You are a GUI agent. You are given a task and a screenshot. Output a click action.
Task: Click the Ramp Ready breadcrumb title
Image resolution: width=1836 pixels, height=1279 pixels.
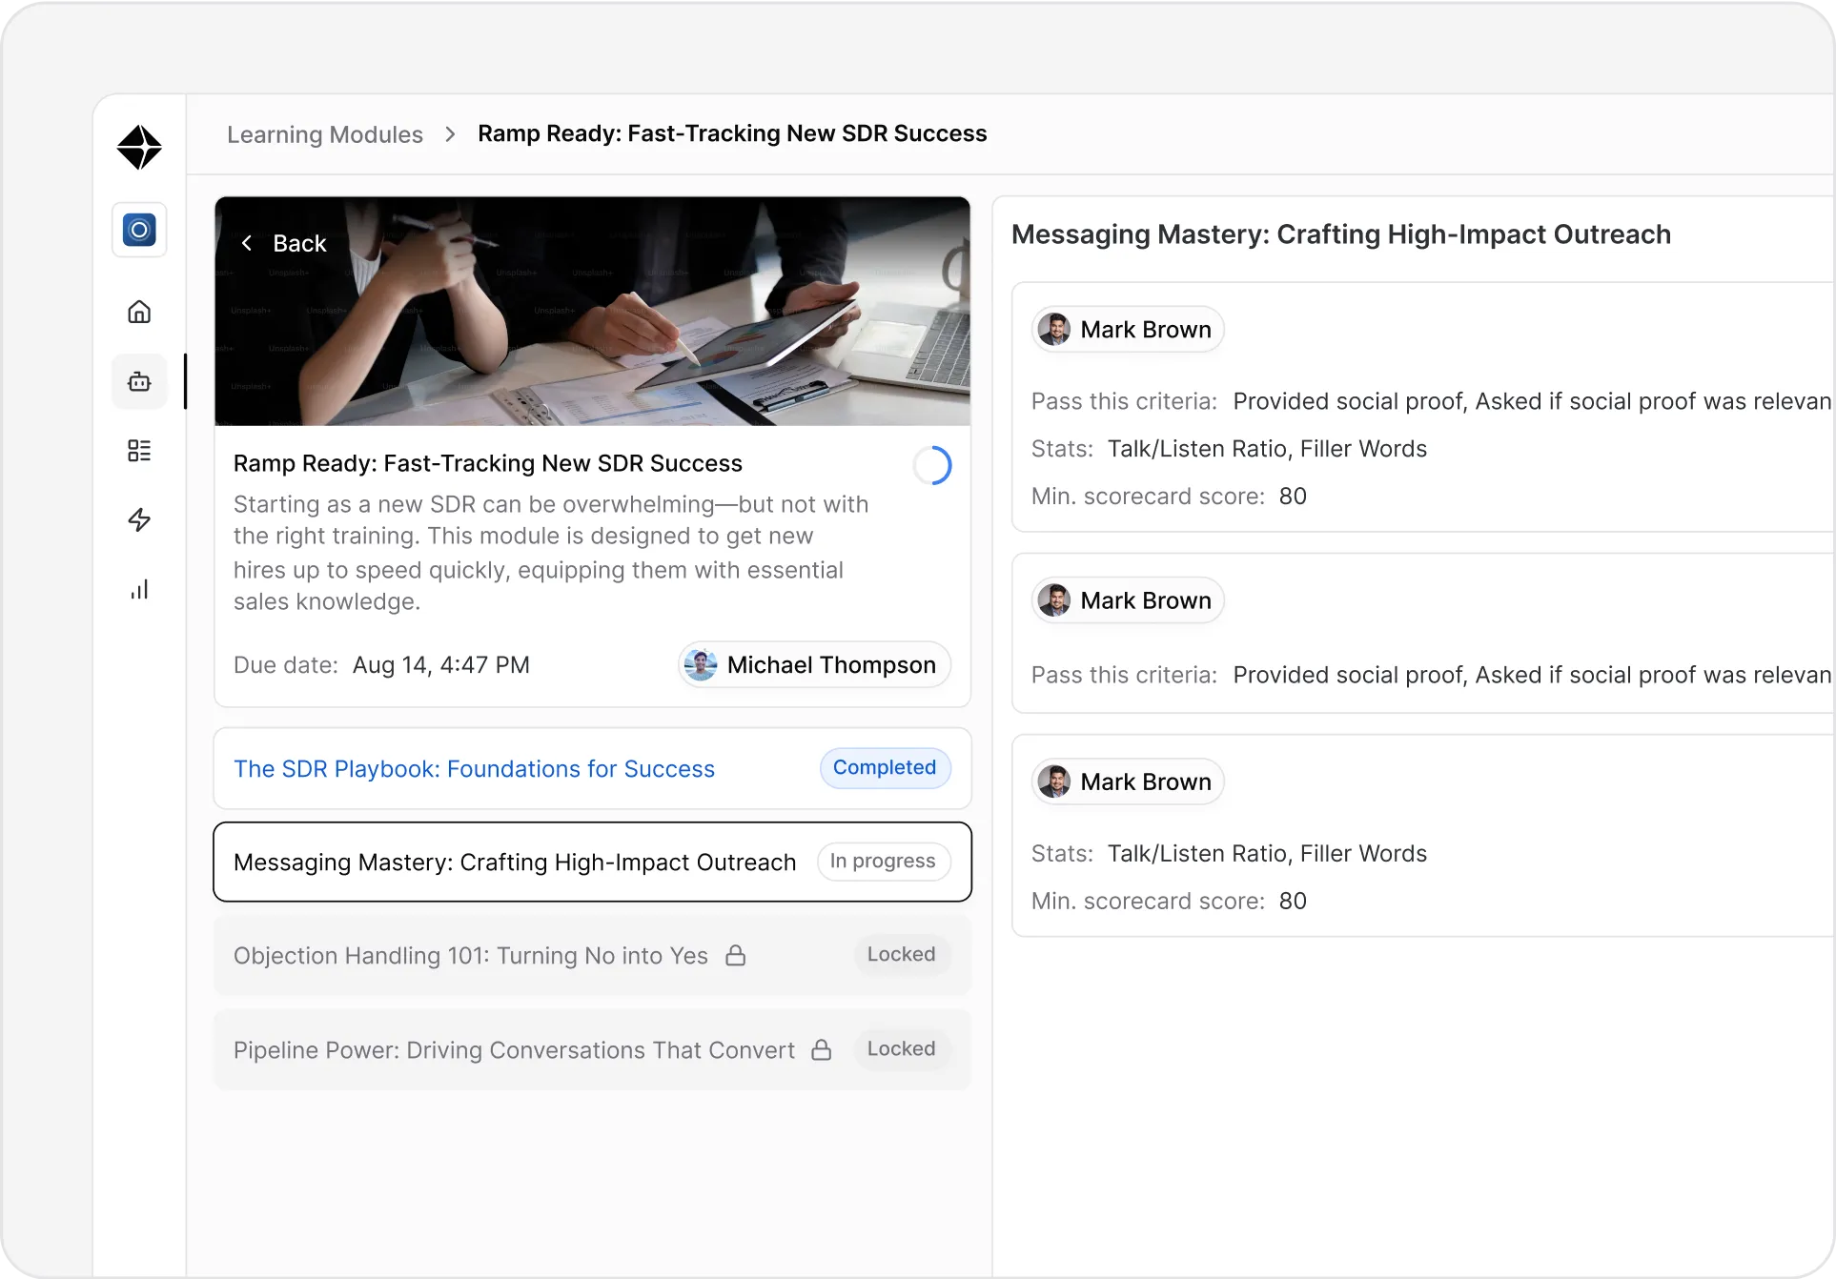point(732,134)
